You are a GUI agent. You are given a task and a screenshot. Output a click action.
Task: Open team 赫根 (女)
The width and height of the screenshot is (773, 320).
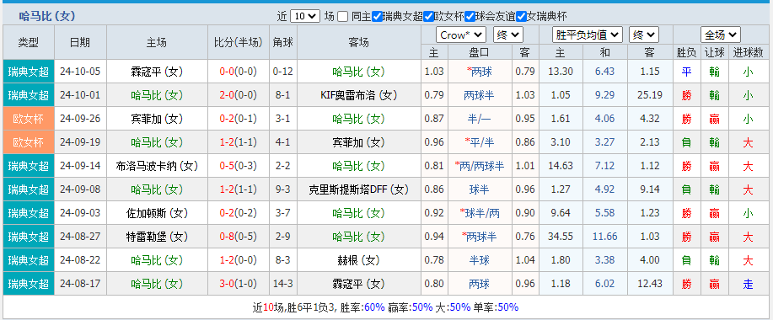pos(359,260)
